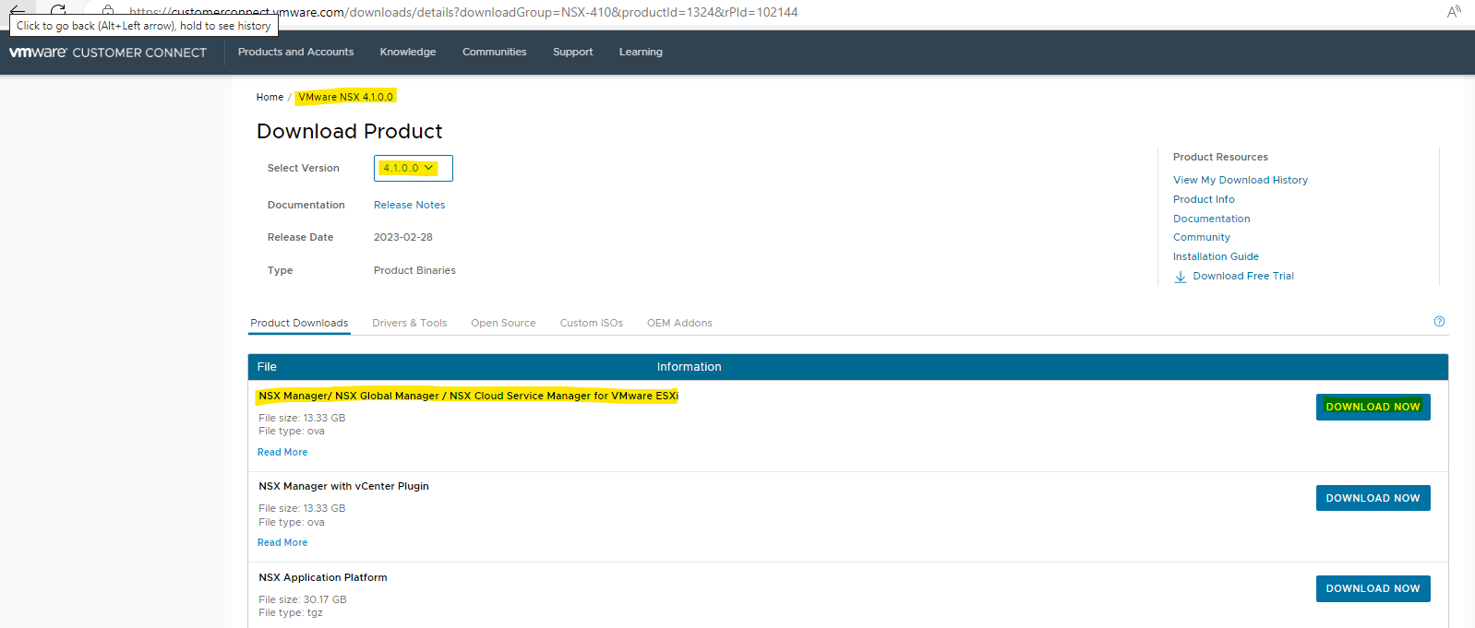The width and height of the screenshot is (1475, 628).
Task: Open Documentation link in Product Resources
Action: click(1212, 219)
